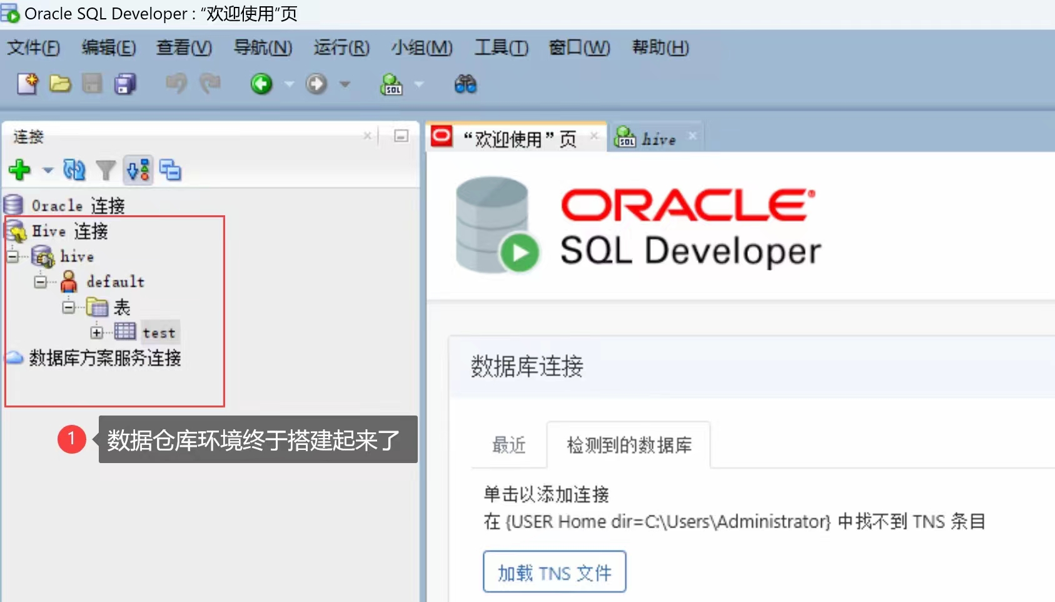The image size is (1055, 602).
Task: Open SQL Worksheet from toolbar icon
Action: (391, 84)
